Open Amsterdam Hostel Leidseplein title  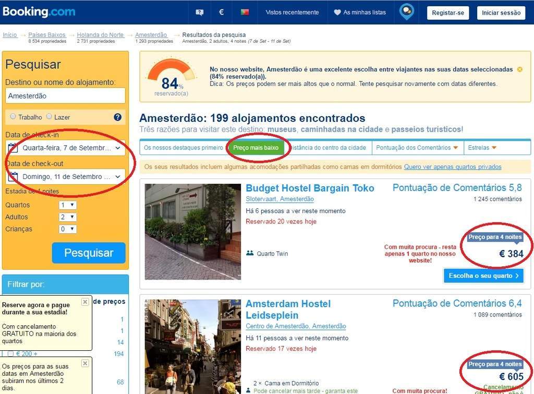click(x=288, y=309)
